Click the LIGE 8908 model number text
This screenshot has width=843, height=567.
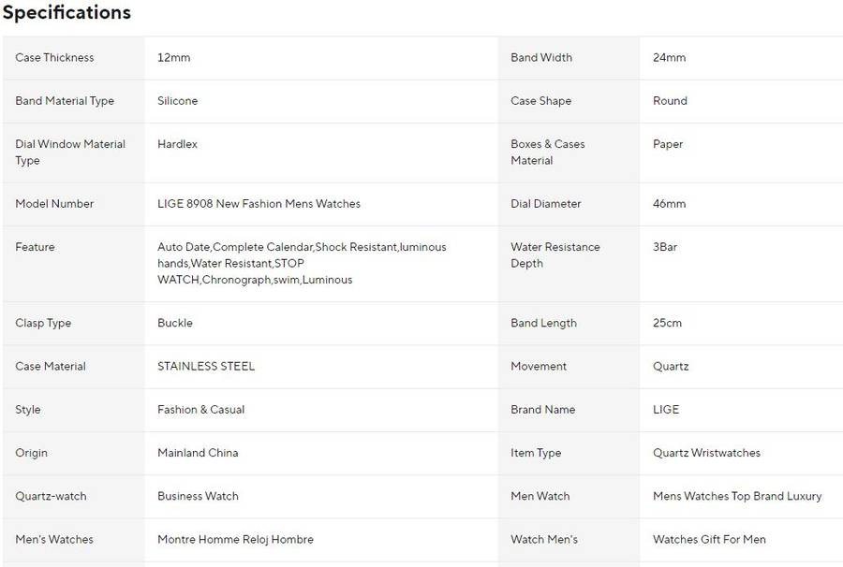[259, 204]
